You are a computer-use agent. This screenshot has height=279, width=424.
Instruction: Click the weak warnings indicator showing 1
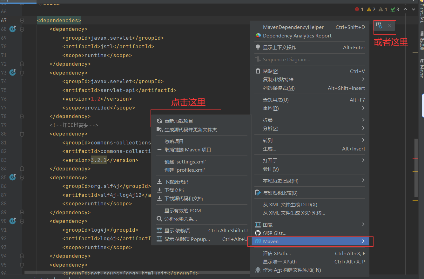pyautogui.click(x=383, y=10)
